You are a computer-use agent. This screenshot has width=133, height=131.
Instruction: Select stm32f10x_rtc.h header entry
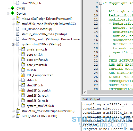(x=37, y=101)
